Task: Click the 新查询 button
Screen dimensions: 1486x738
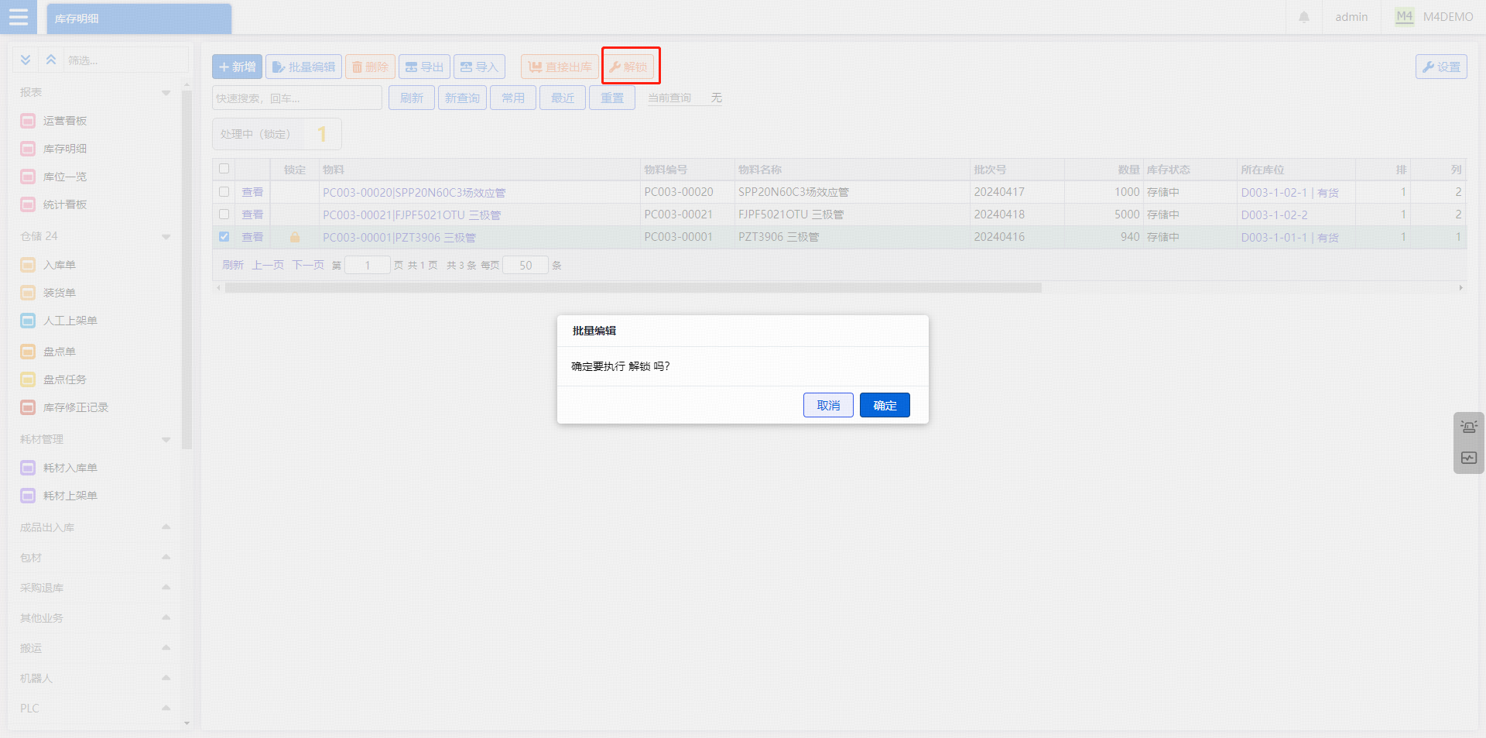Action: 462,98
